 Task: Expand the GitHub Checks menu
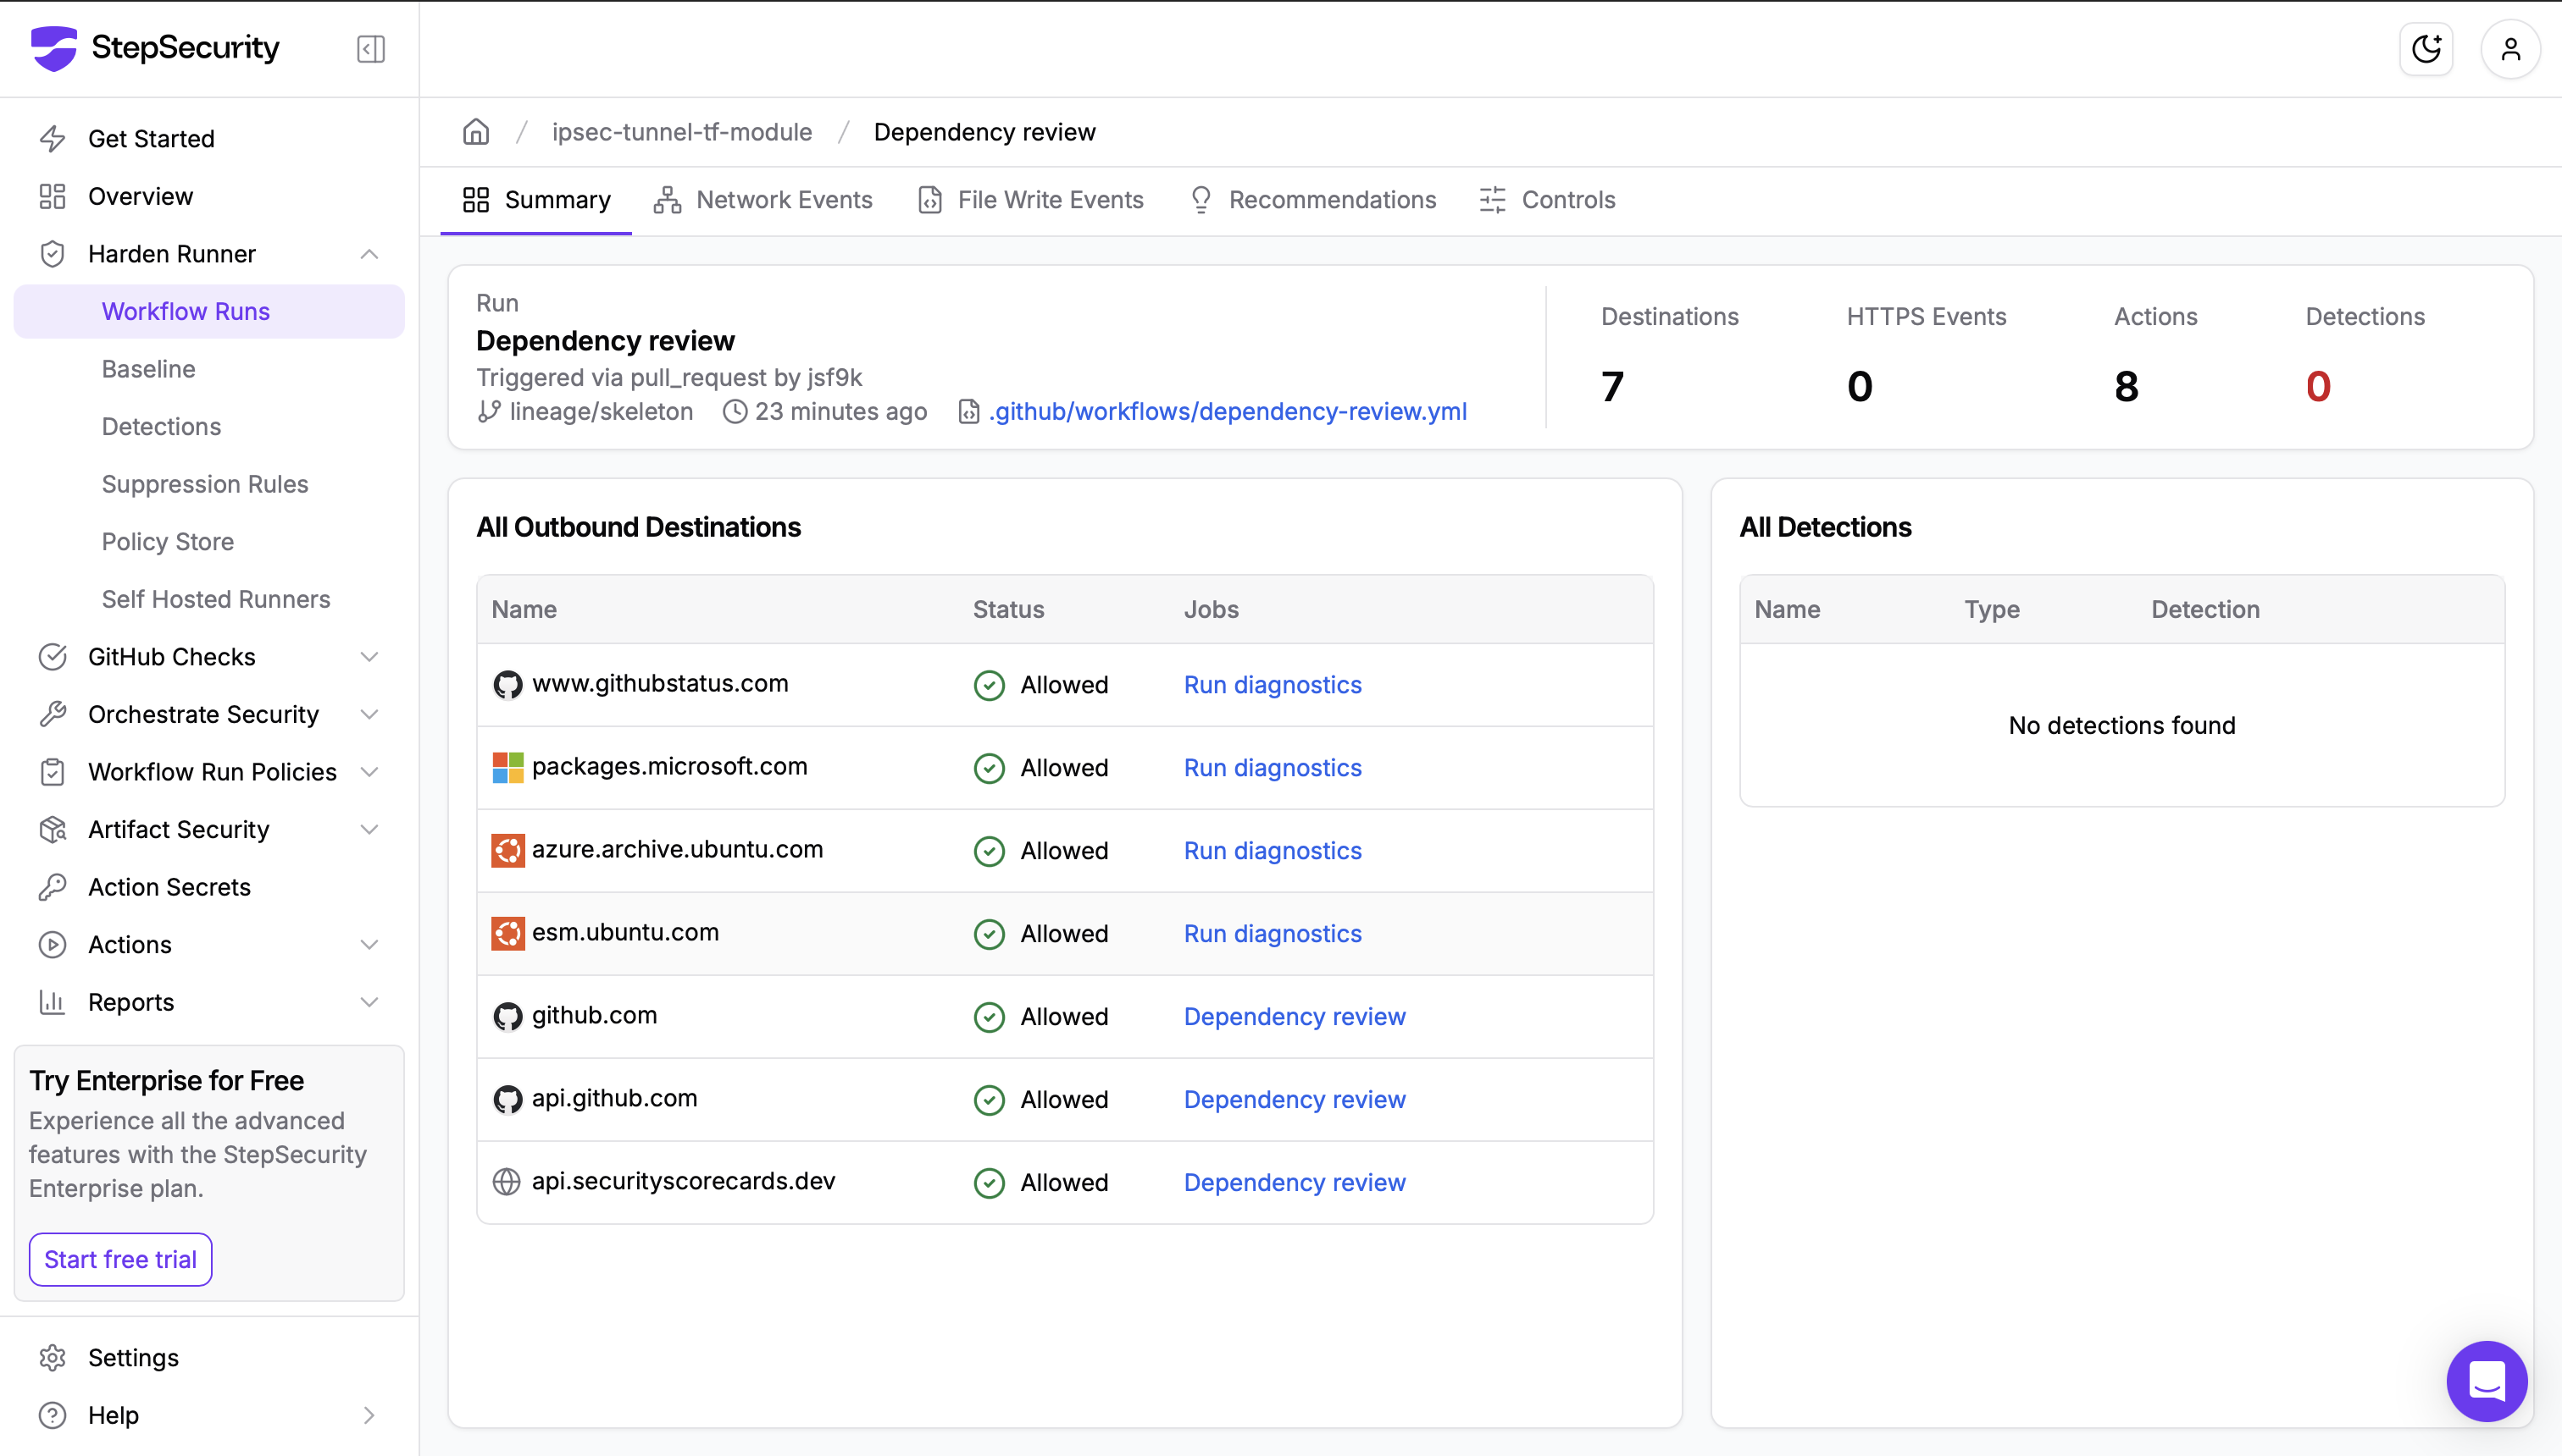pyautogui.click(x=369, y=657)
